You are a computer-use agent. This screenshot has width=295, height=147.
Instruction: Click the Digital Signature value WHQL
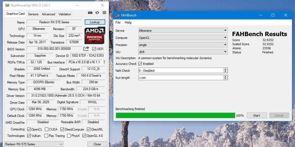tap(93, 102)
